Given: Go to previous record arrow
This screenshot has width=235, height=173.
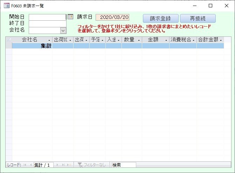Looking at the screenshot, I should point(31,165).
